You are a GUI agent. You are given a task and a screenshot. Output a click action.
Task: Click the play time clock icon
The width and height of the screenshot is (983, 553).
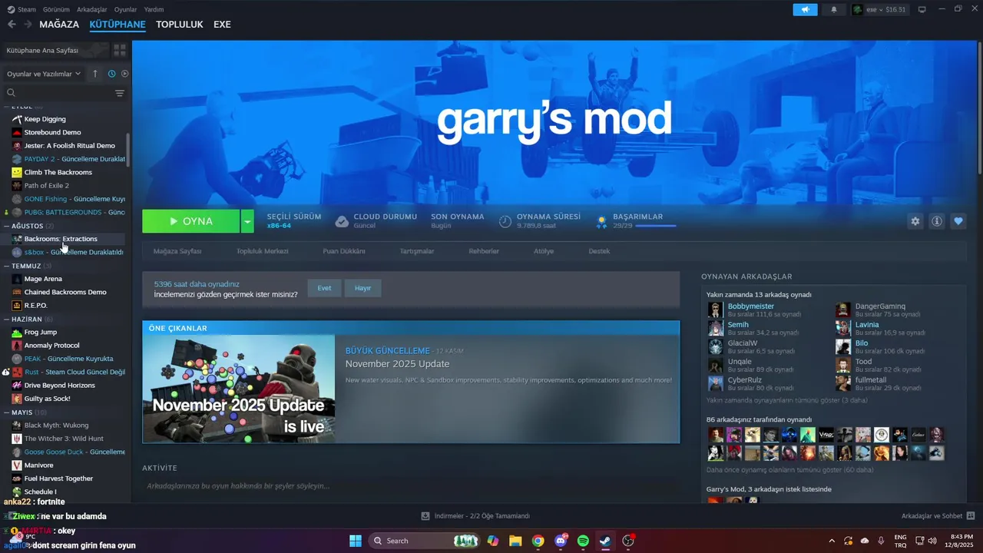(505, 221)
